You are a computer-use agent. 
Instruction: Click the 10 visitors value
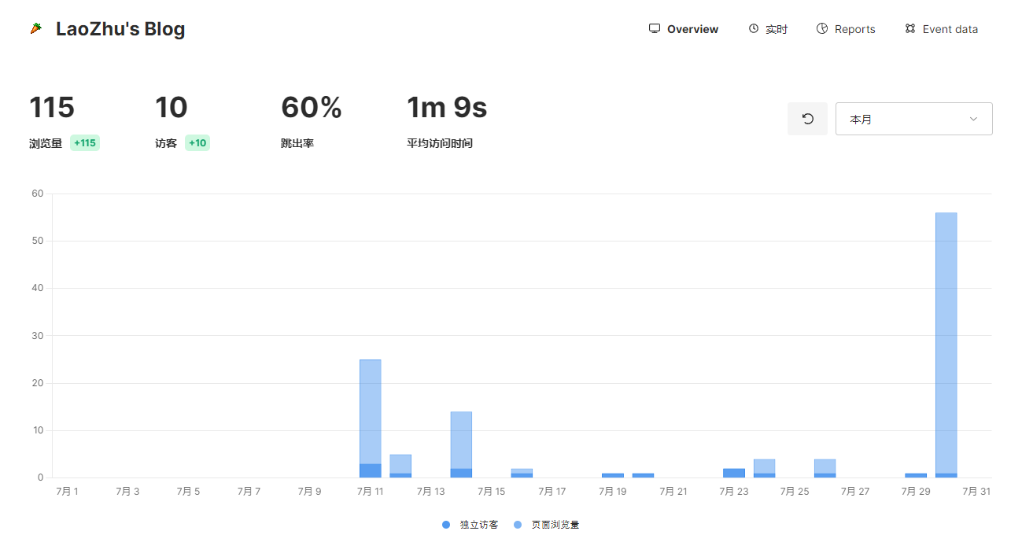pos(172,108)
